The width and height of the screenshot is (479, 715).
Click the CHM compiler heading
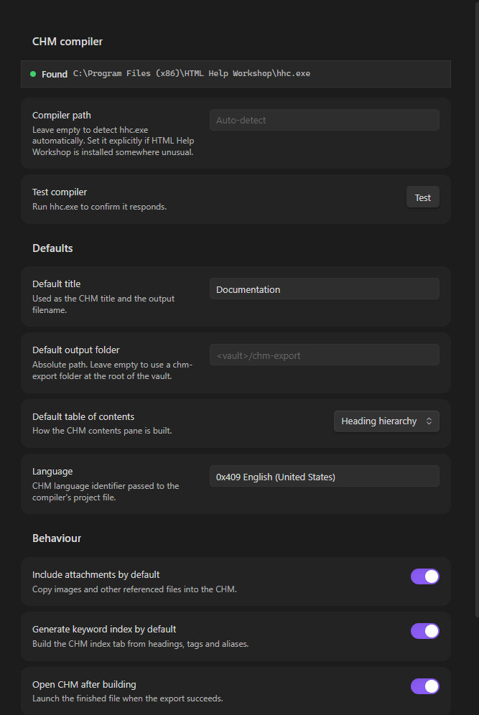tap(67, 42)
